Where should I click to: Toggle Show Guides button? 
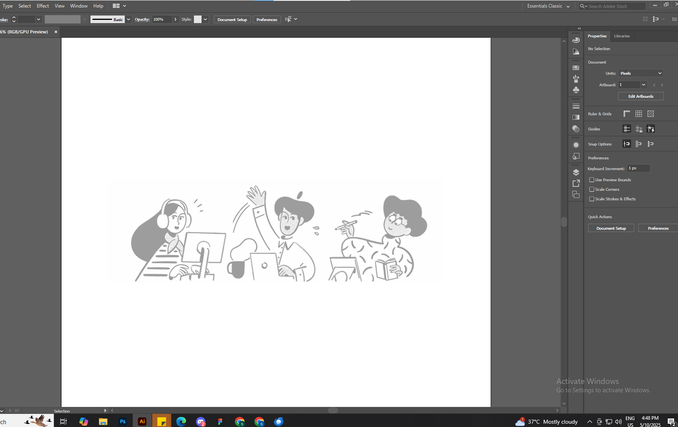click(x=626, y=129)
